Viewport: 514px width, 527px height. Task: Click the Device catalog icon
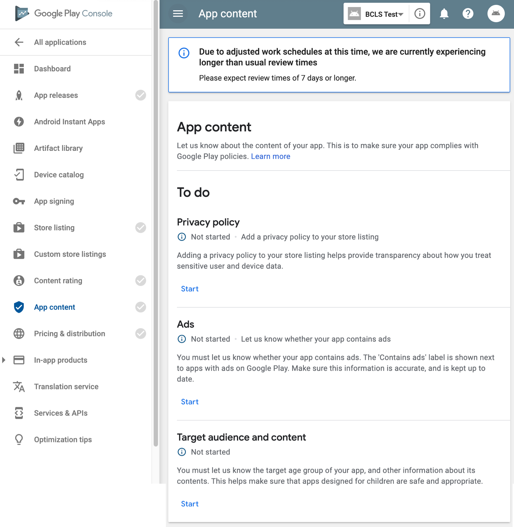coord(19,175)
